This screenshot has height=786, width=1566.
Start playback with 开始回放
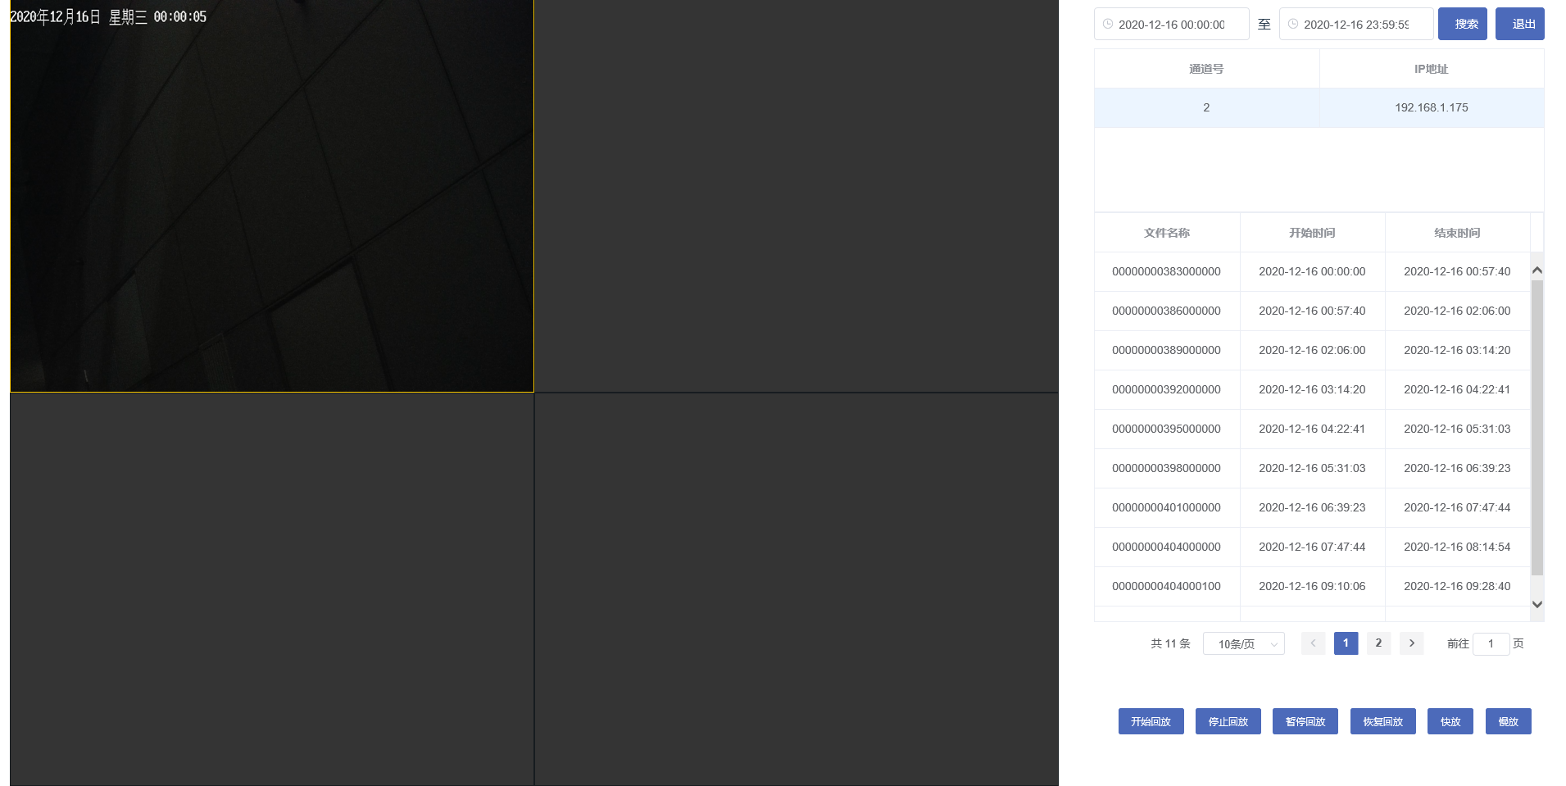point(1151,721)
